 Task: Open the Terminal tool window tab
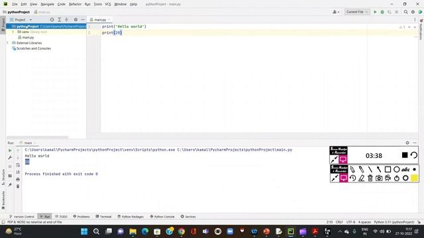103,216
